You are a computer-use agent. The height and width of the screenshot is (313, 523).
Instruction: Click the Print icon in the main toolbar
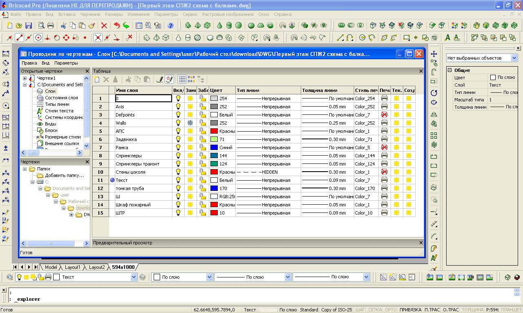click(51, 25)
